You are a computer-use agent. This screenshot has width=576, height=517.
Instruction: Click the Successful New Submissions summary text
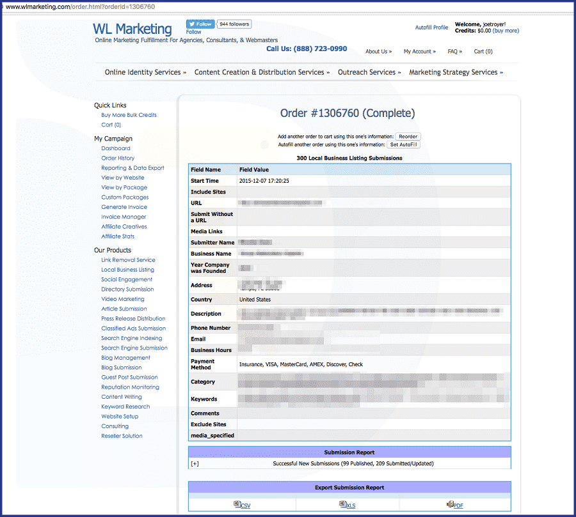[353, 464]
